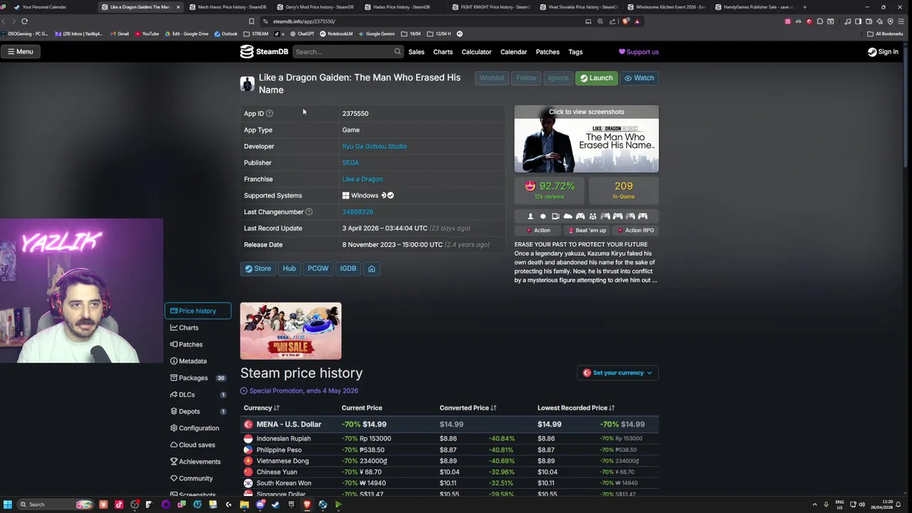Open the Tags nav item

tap(575, 52)
